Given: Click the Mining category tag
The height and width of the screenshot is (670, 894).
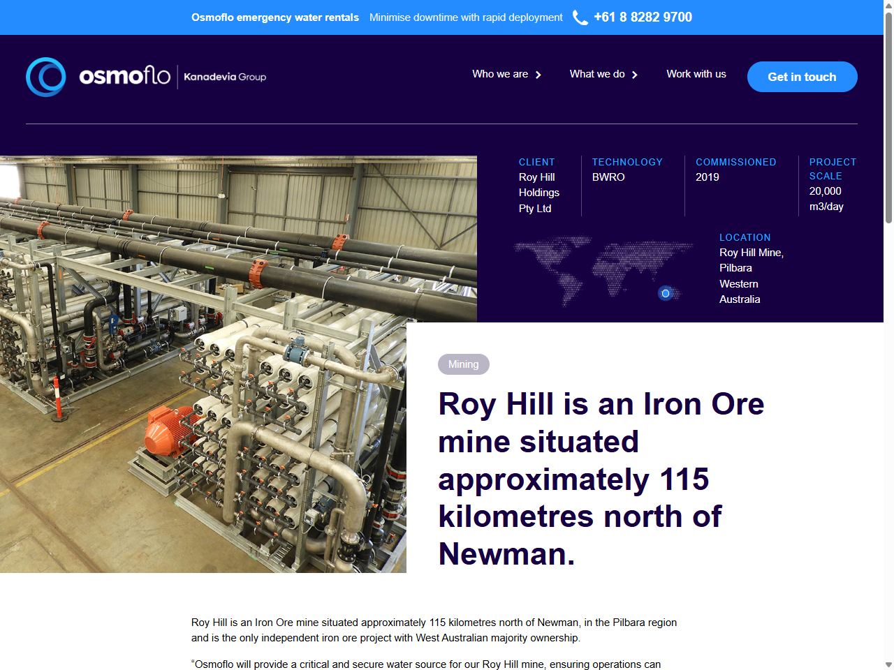Looking at the screenshot, I should [464, 364].
